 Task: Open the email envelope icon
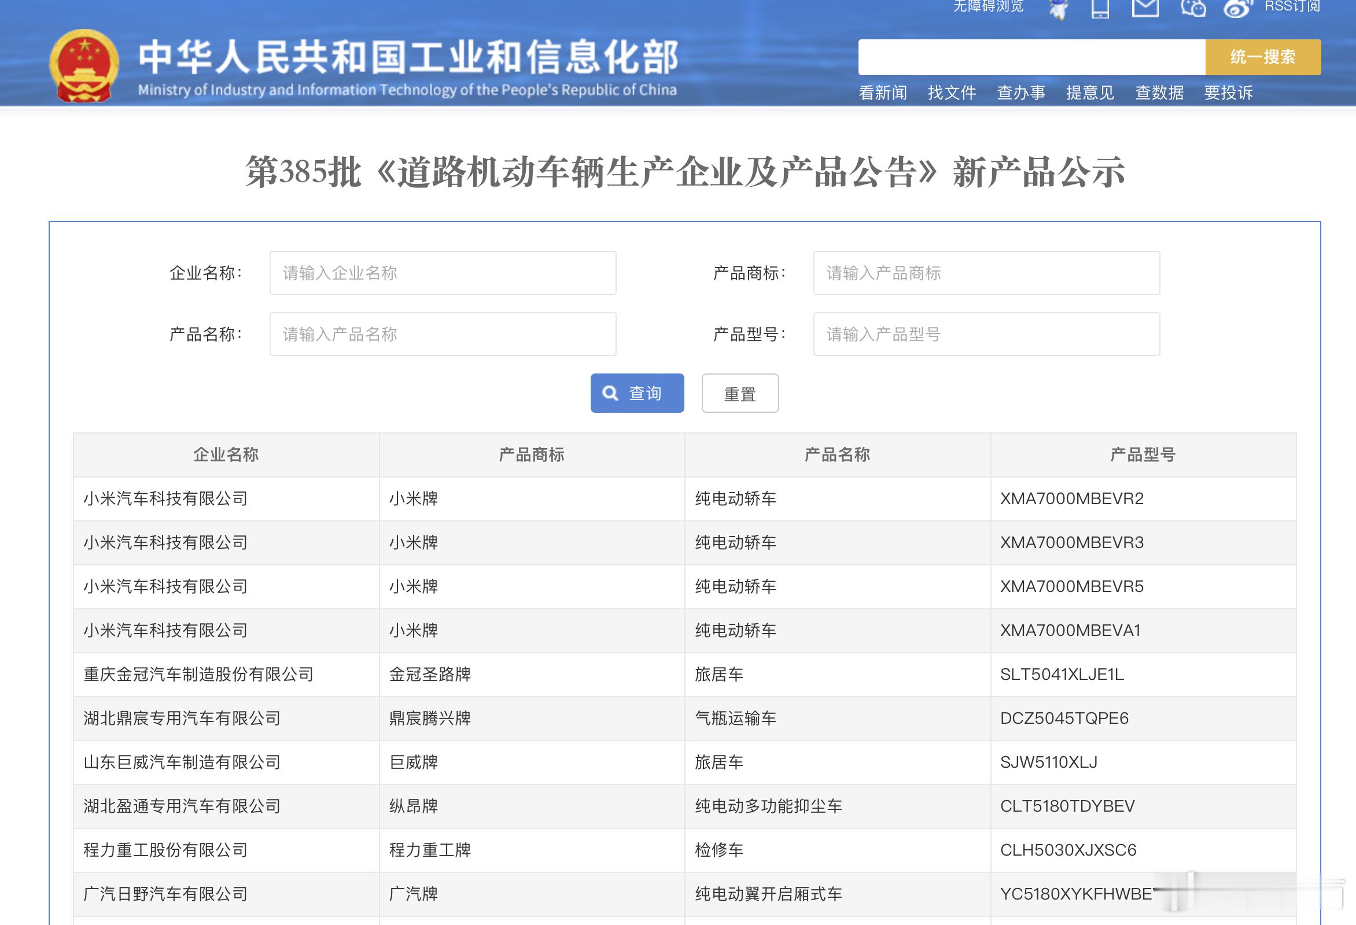click(x=1145, y=8)
